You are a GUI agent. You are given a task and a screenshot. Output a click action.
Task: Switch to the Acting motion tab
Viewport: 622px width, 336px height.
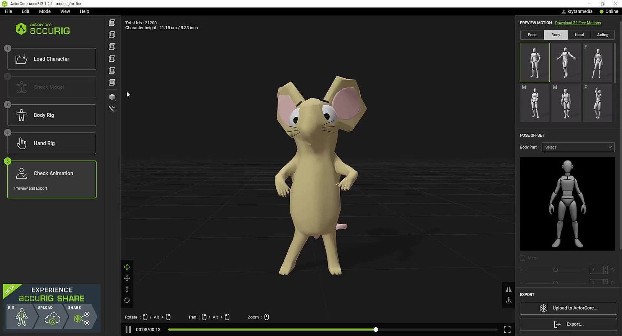pos(603,35)
